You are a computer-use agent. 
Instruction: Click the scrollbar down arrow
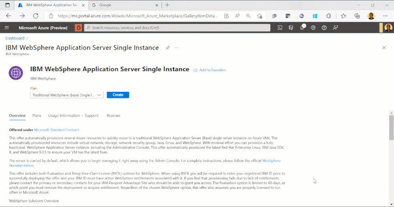(x=391, y=205)
